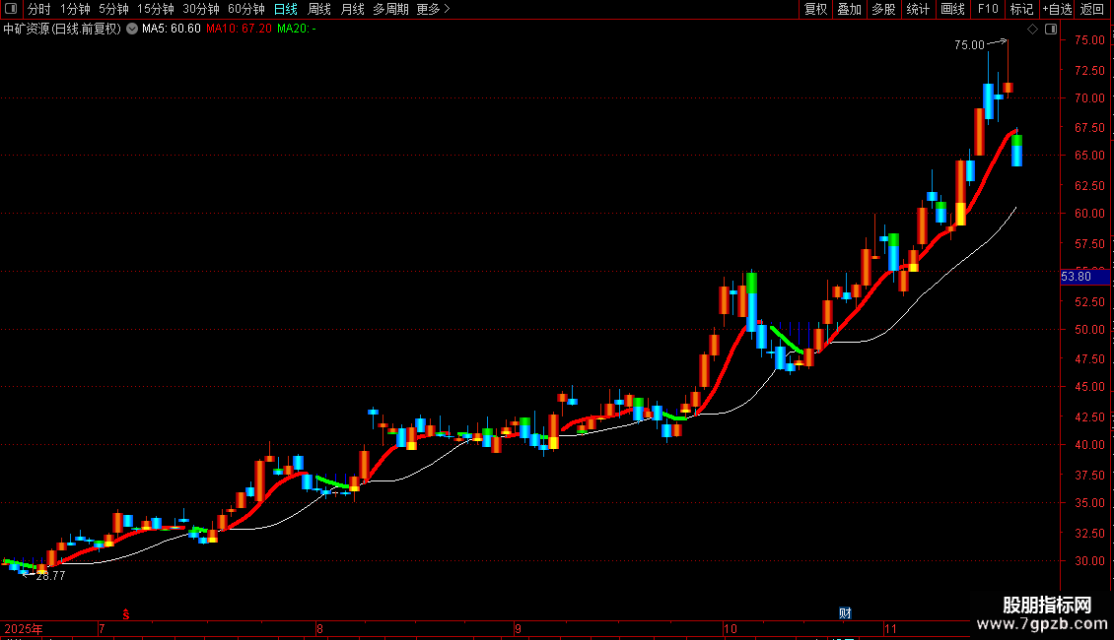Click 返回 to go back
The width and height of the screenshot is (1114, 640).
(1092, 9)
